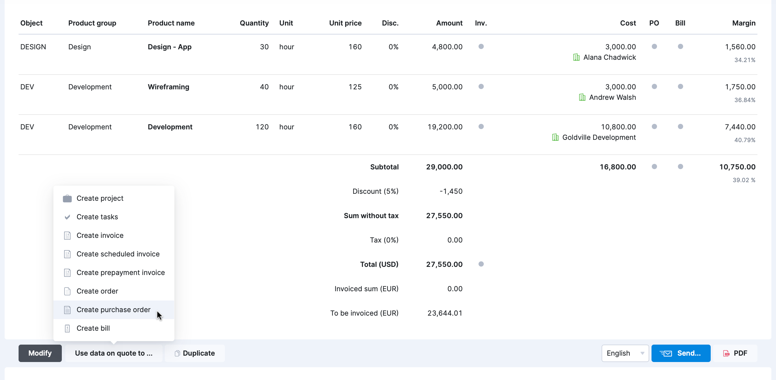Click the blue Send... button
Image resolution: width=776 pixels, height=380 pixels.
point(681,353)
